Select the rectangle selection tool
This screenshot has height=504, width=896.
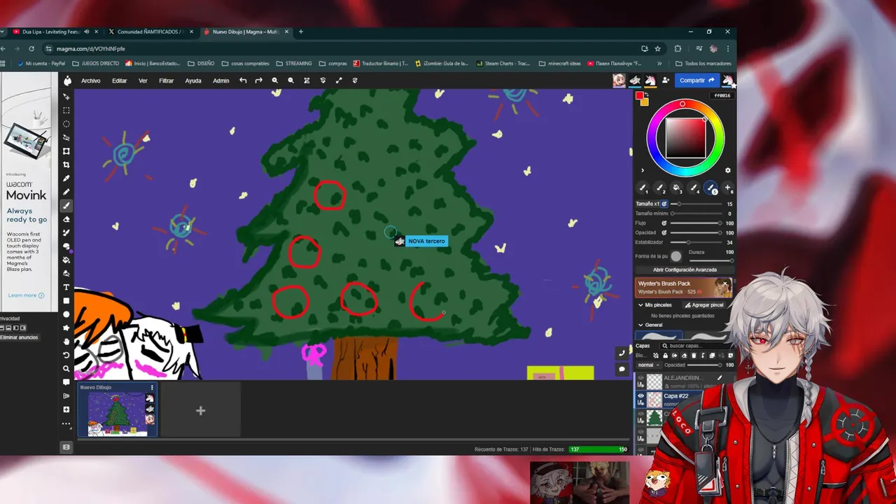(x=66, y=111)
